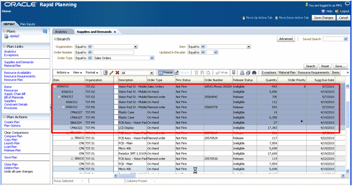Viewport: 353px width, 187px height.
Task: Click the binoculars find icon
Action: (254, 73)
